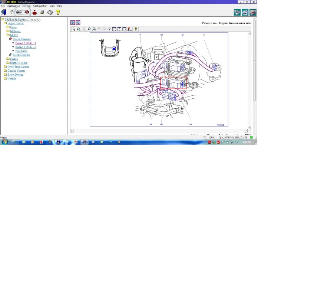Image resolution: width=314 pixels, height=285 pixels.
Task: Open Engine Z16SE - 2 diagram link
Action: click(26, 47)
